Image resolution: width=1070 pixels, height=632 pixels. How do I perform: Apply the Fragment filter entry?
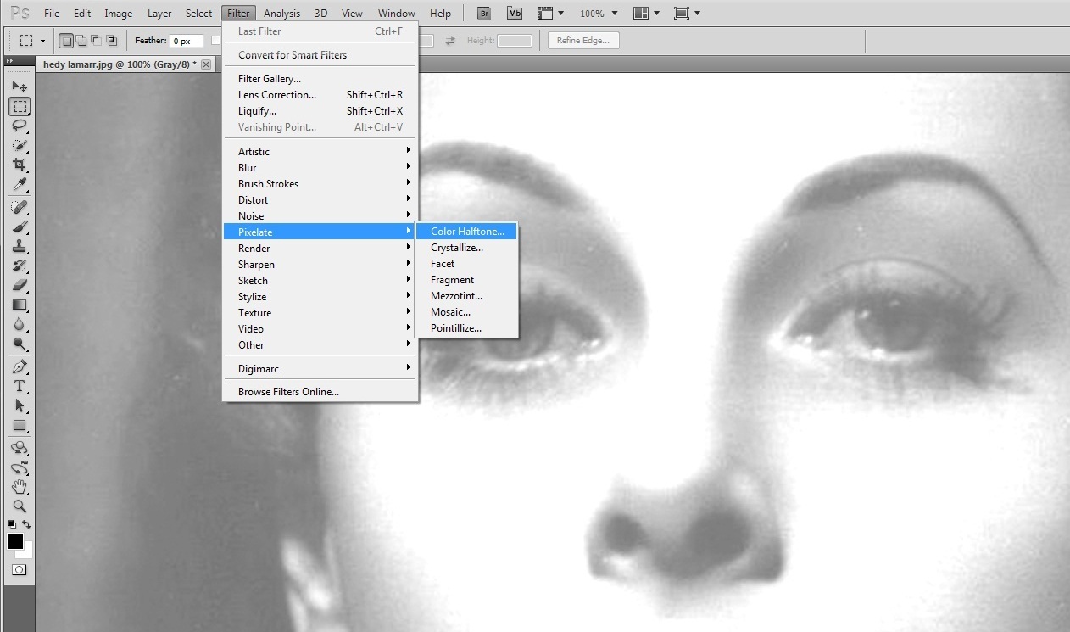[x=466, y=280]
